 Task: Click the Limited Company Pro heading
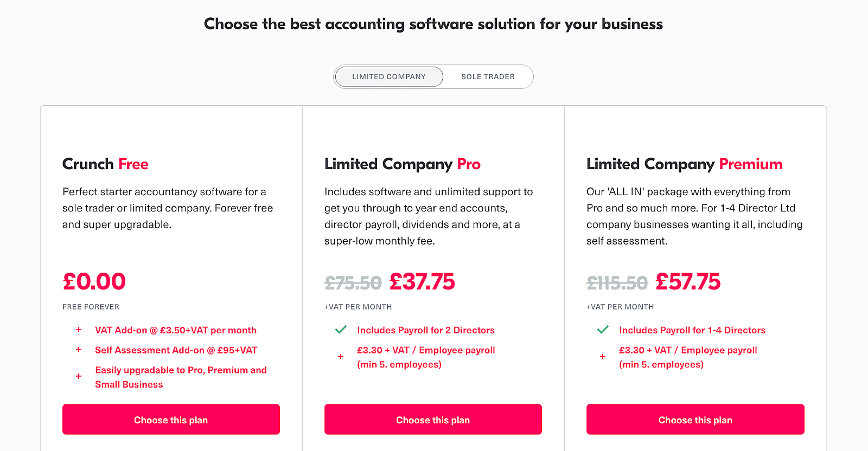[x=402, y=164]
